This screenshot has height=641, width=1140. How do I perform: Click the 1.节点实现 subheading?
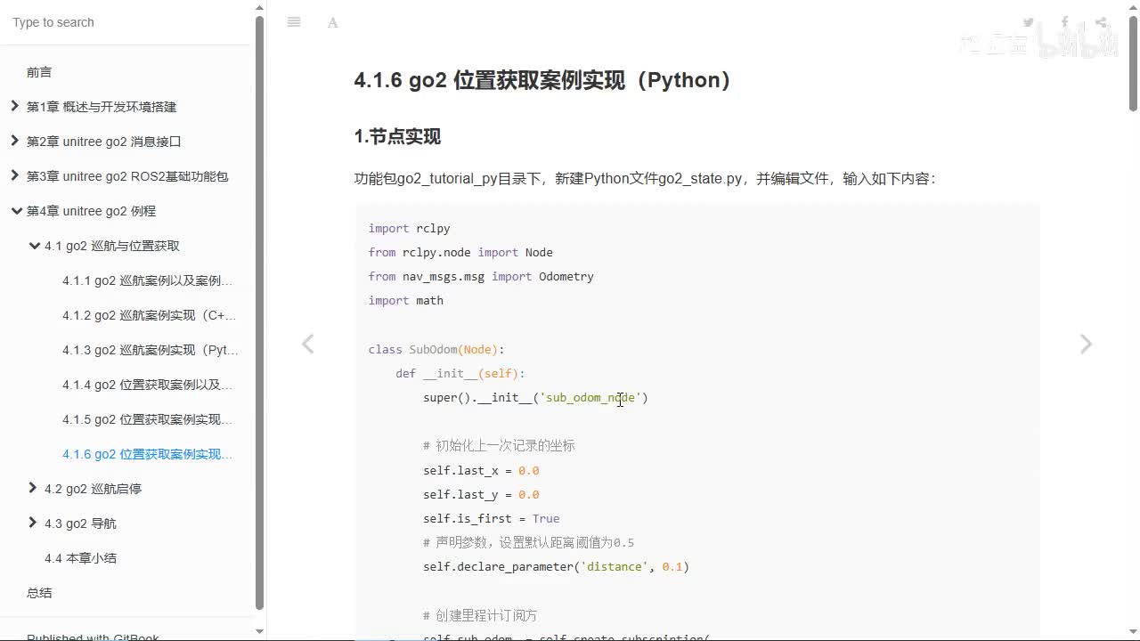(x=397, y=137)
